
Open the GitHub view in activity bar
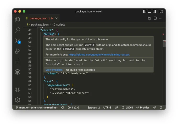(18, 72)
